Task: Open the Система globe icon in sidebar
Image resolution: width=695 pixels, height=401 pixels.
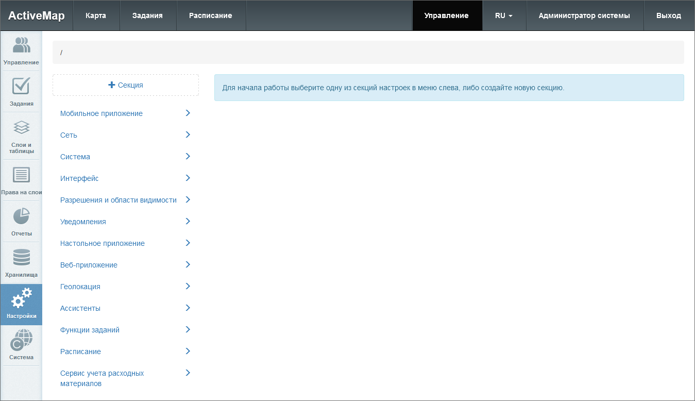Action: click(21, 340)
